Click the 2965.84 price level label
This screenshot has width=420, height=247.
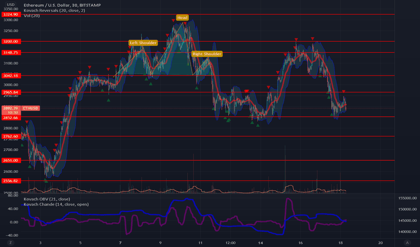tap(11, 93)
